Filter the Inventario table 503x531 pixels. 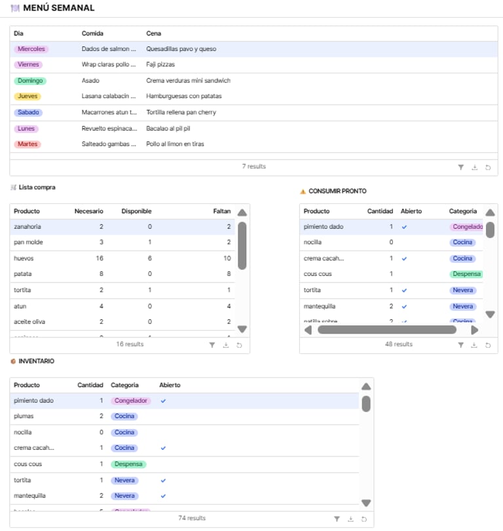pyautogui.click(x=337, y=519)
